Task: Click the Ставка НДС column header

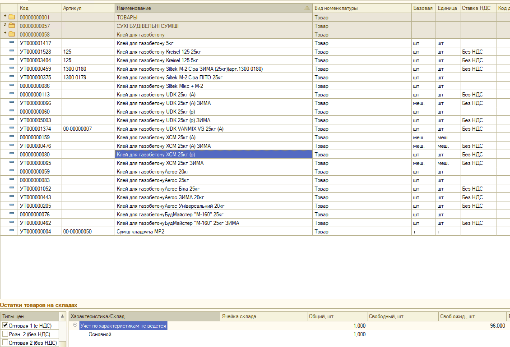Action: point(478,8)
